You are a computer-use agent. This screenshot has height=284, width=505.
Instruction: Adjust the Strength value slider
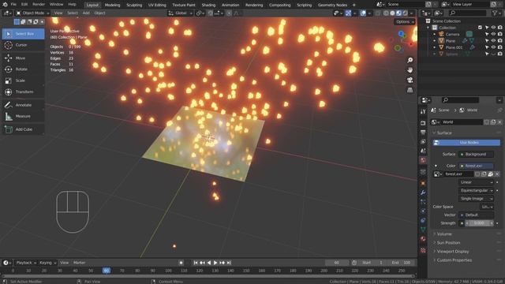tap(479, 223)
